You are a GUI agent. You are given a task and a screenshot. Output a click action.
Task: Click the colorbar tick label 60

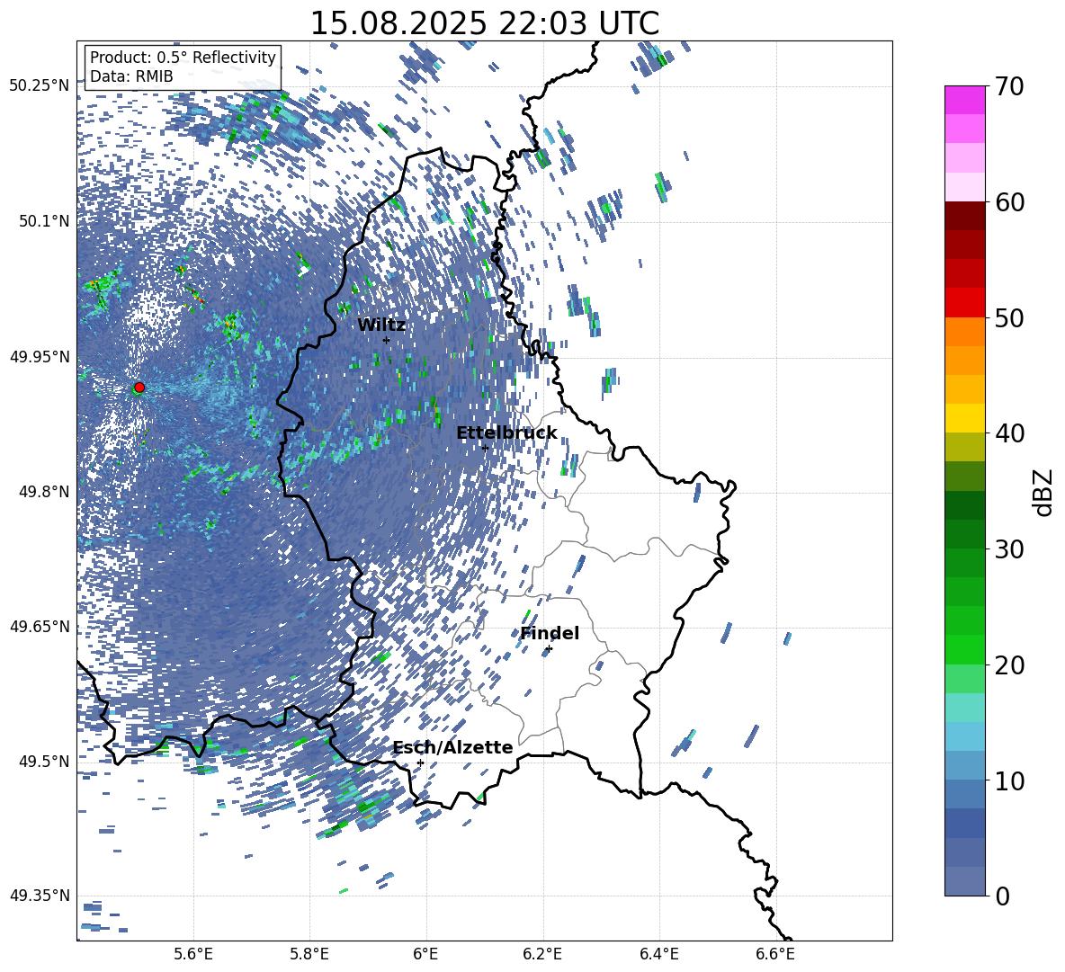[1009, 201]
